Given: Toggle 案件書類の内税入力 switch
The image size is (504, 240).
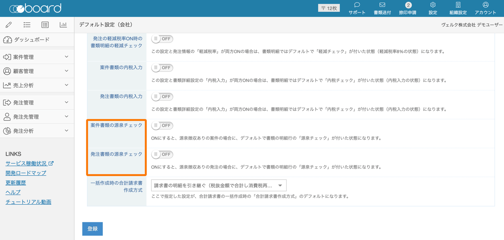Looking at the screenshot, I should [x=162, y=67].
